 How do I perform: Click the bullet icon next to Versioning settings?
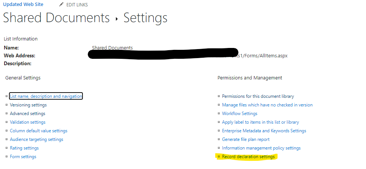point(6,105)
